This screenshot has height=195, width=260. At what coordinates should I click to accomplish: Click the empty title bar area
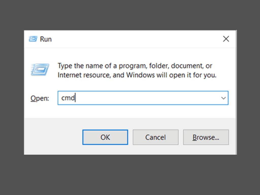[x=132, y=39]
